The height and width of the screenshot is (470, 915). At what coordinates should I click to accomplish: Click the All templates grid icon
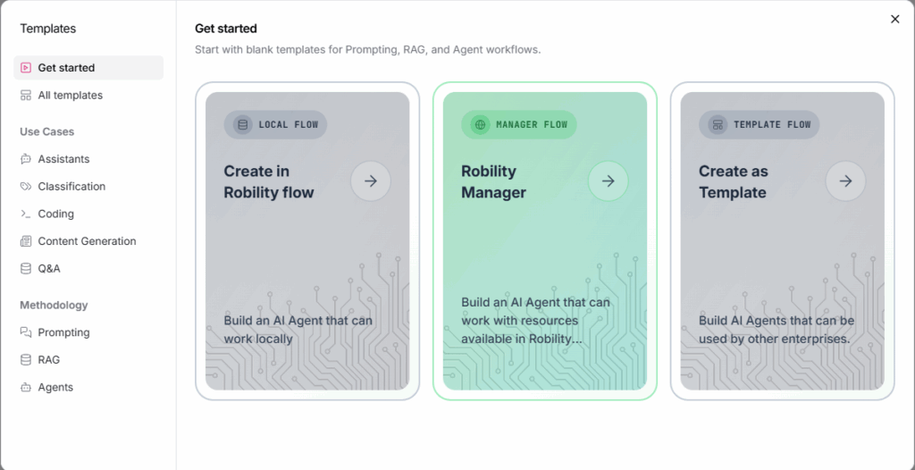[x=26, y=96]
